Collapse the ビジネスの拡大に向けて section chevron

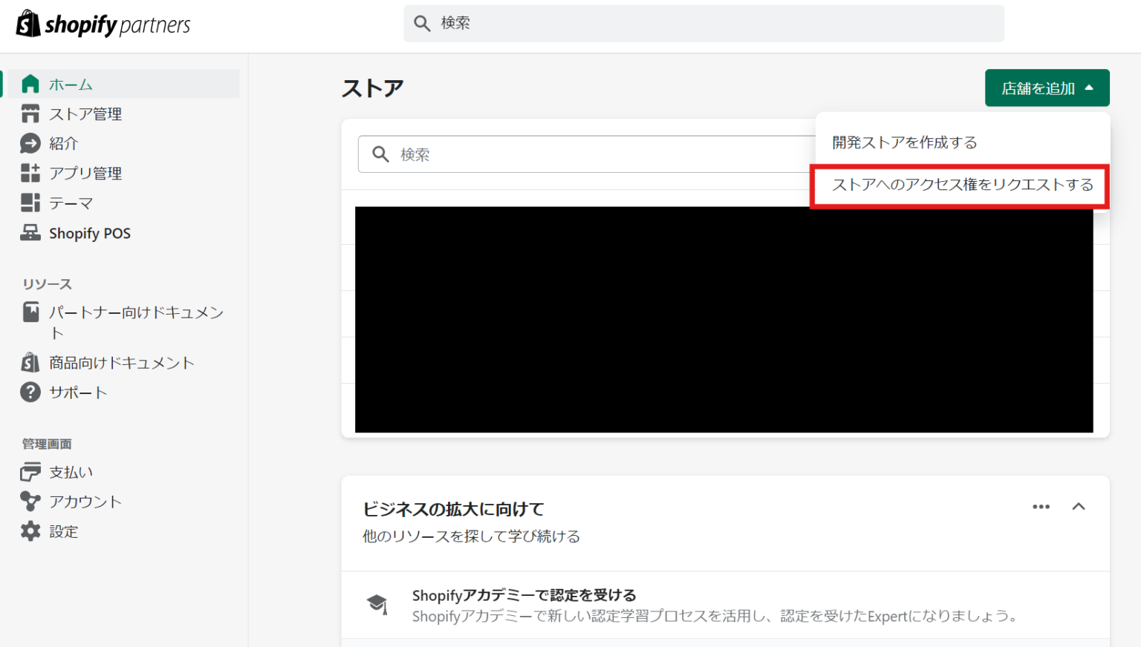[x=1079, y=507]
